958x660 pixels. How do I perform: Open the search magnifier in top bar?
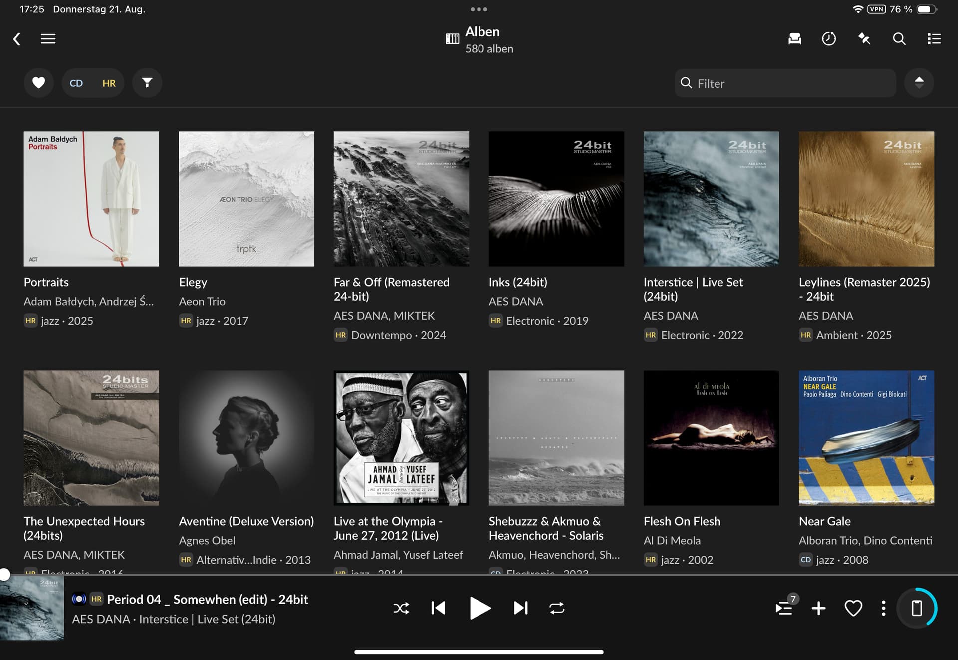tap(899, 39)
